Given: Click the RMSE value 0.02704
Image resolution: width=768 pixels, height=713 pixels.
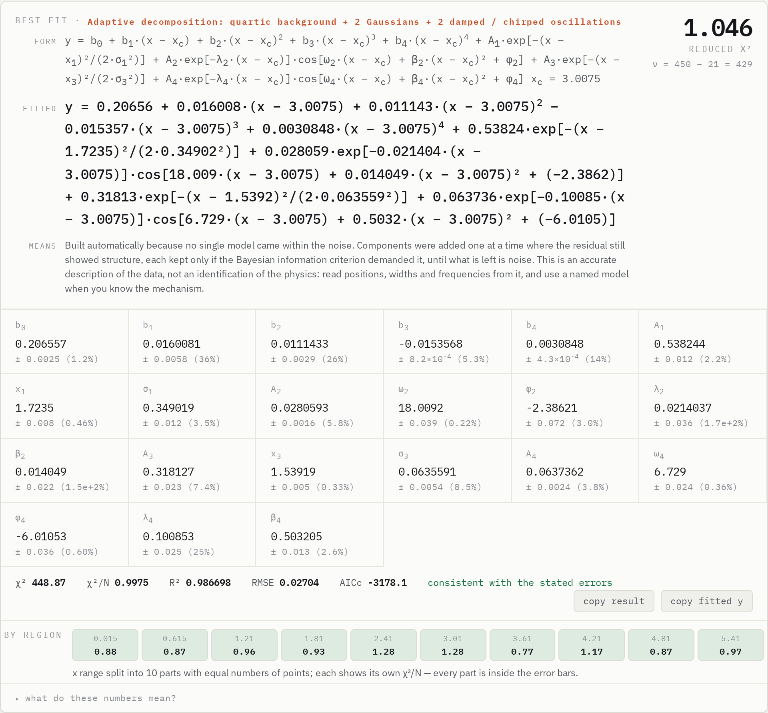Looking at the screenshot, I should click(299, 583).
